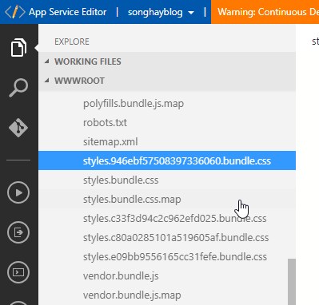Open the Git source control icon
This screenshot has width=319, height=305.
[x=18, y=128]
